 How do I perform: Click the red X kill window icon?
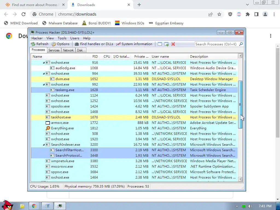click(x=173, y=44)
